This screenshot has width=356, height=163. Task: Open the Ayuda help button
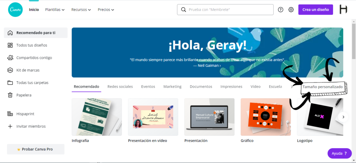click(x=339, y=153)
